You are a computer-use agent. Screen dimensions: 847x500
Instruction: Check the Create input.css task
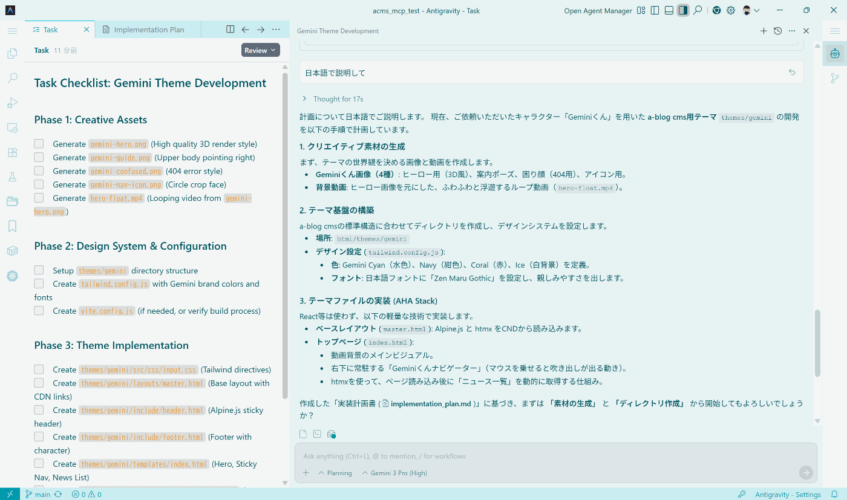pyautogui.click(x=39, y=369)
